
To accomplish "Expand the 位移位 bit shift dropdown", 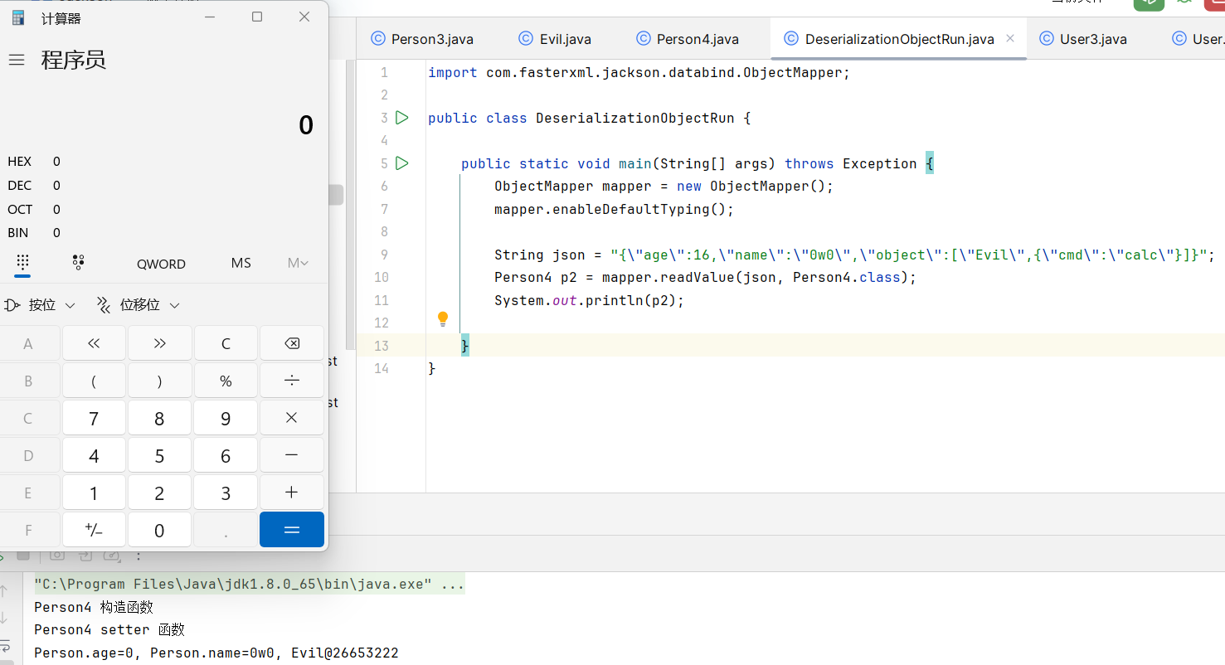I will click(138, 305).
